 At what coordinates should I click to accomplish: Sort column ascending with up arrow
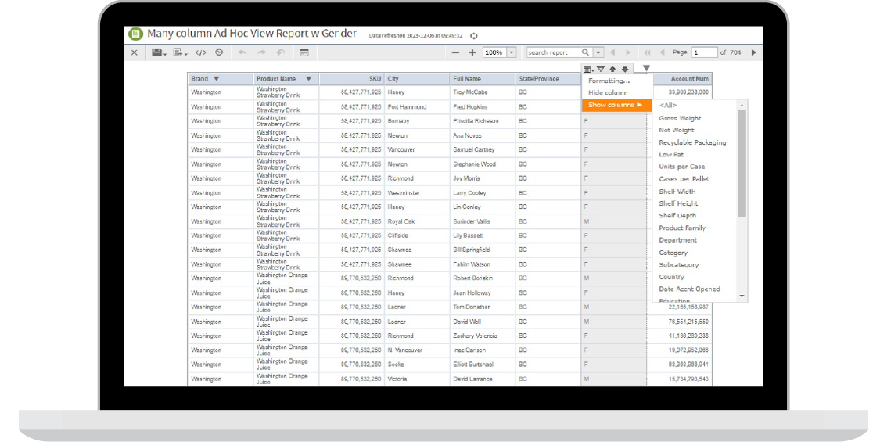(612, 70)
